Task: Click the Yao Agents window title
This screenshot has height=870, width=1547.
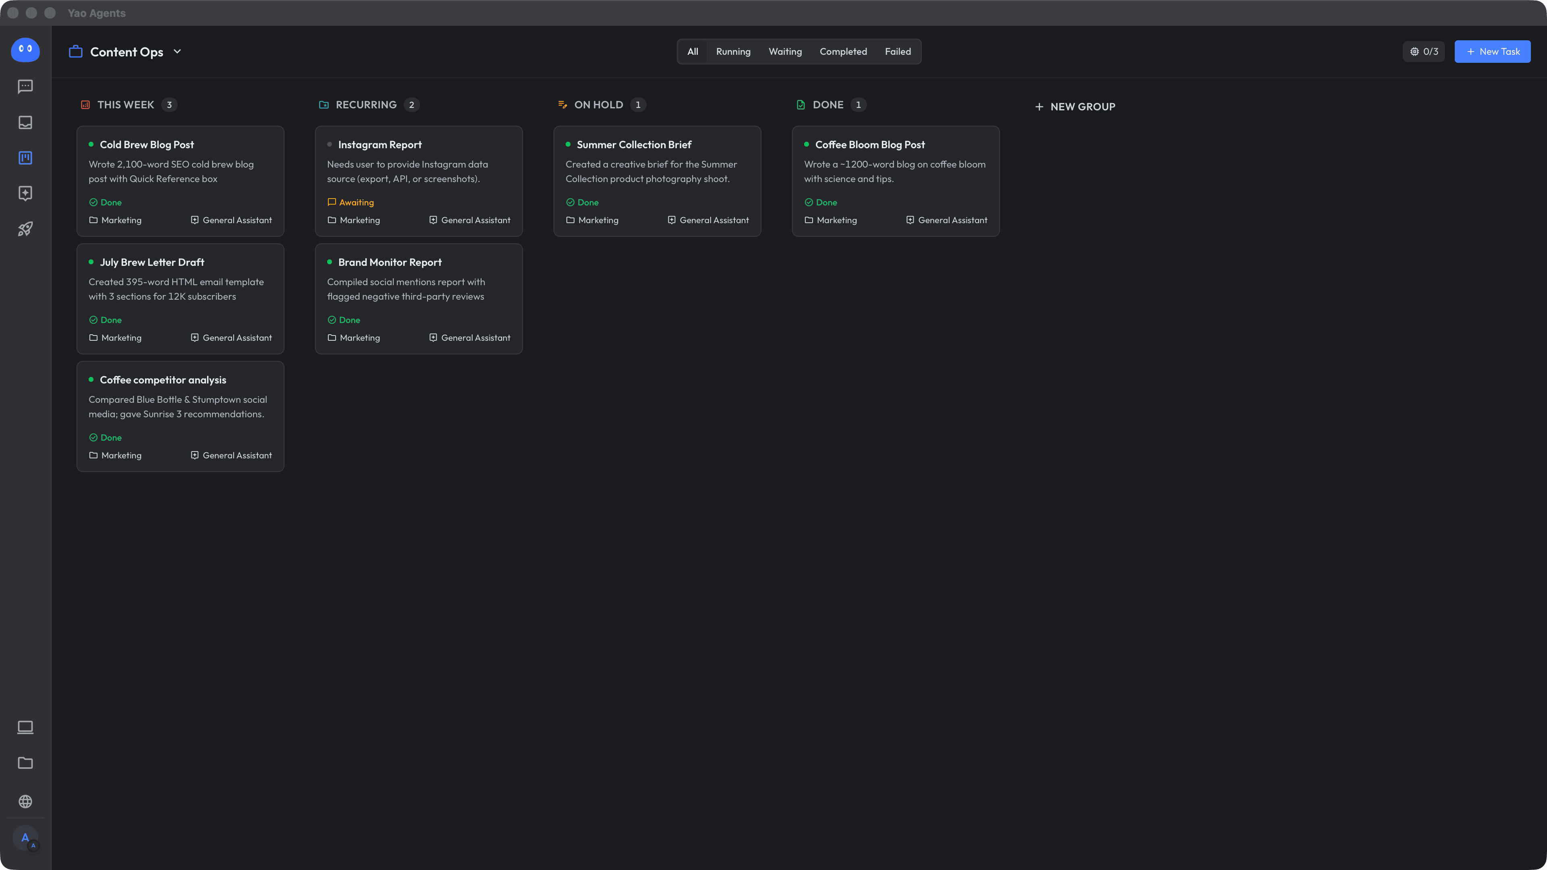Action: point(97,12)
